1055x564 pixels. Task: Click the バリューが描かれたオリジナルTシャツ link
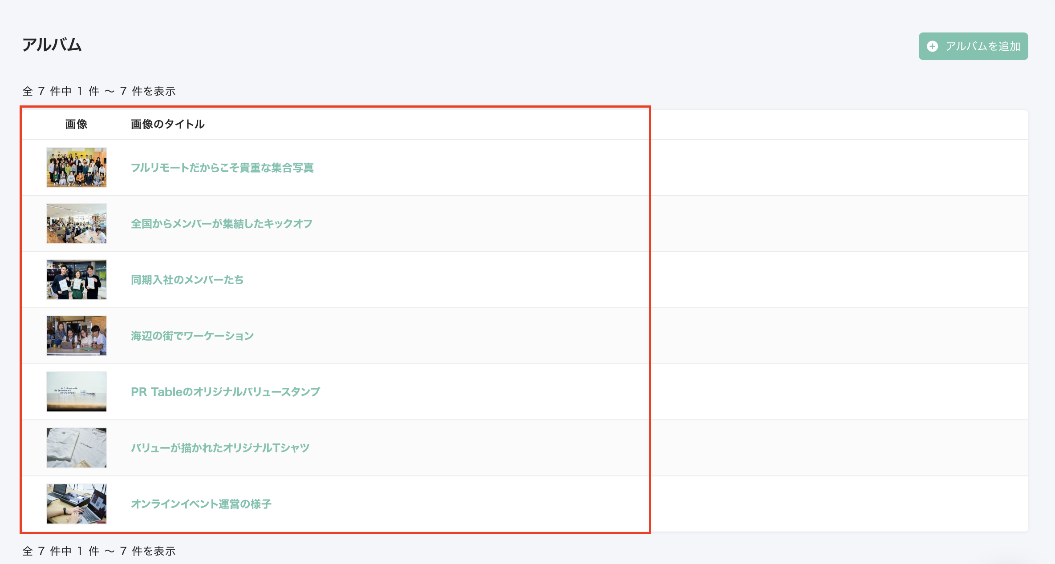click(220, 448)
